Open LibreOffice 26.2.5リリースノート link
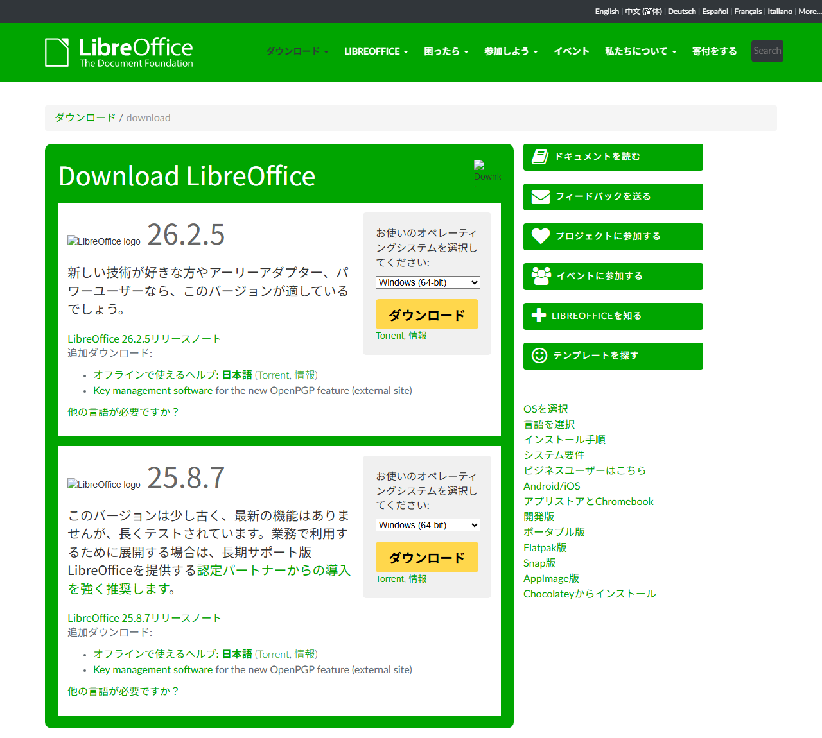 coord(144,339)
